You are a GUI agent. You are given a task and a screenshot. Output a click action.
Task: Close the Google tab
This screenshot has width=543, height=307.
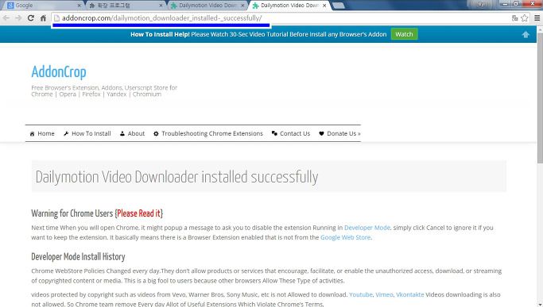pos(79,6)
